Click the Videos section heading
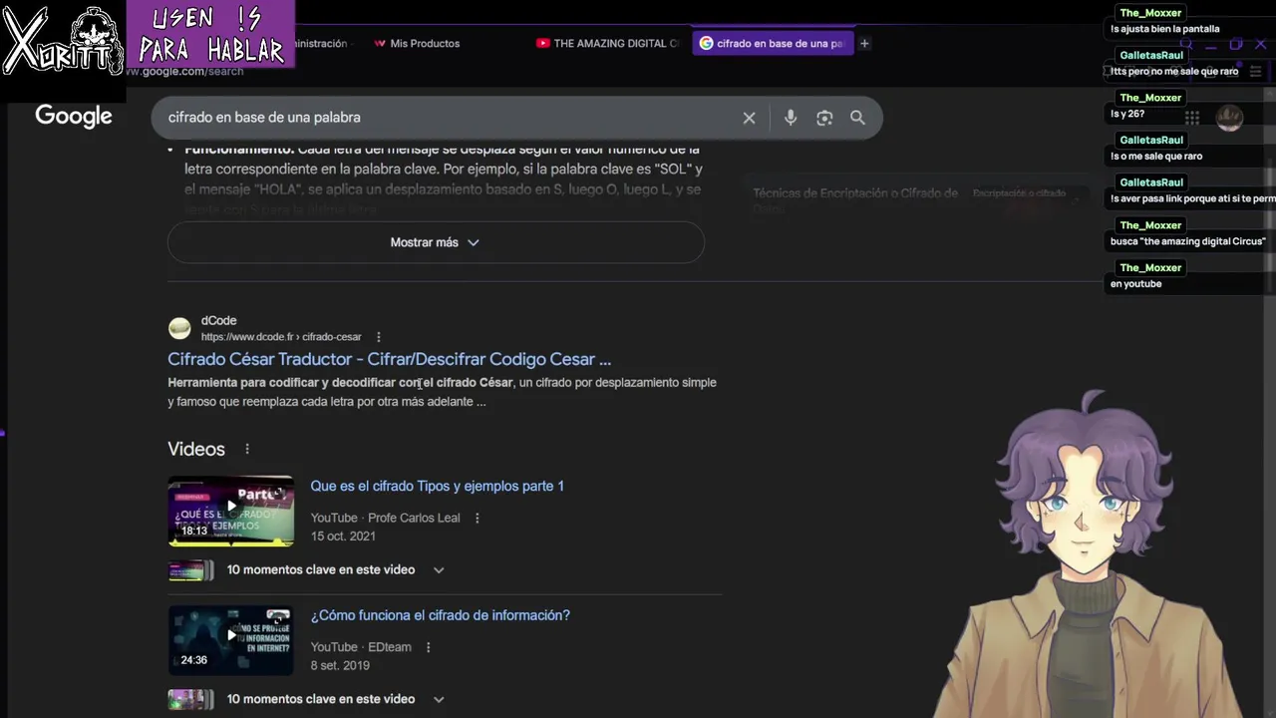 (196, 449)
